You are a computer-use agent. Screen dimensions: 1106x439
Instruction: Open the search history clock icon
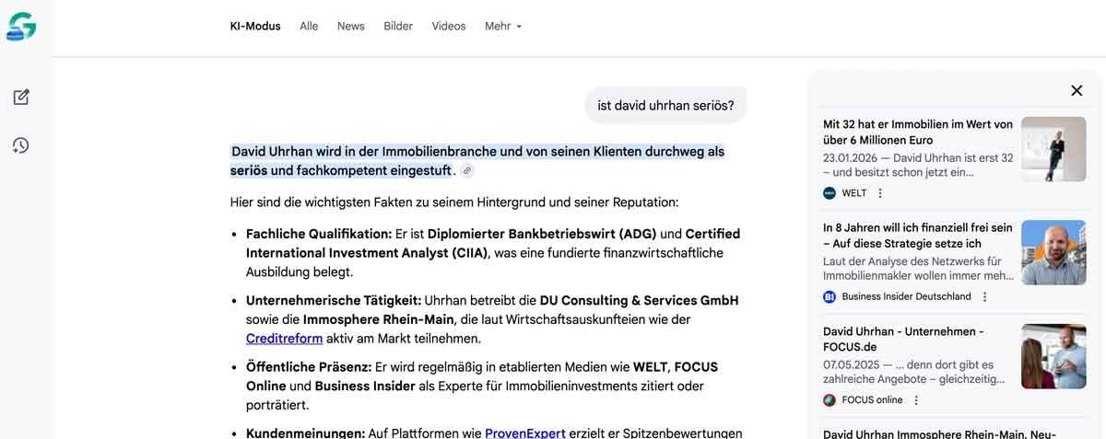click(21, 145)
